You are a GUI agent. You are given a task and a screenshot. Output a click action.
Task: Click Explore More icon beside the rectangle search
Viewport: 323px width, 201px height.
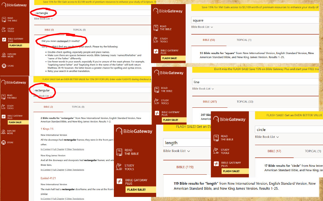(3, 55)
